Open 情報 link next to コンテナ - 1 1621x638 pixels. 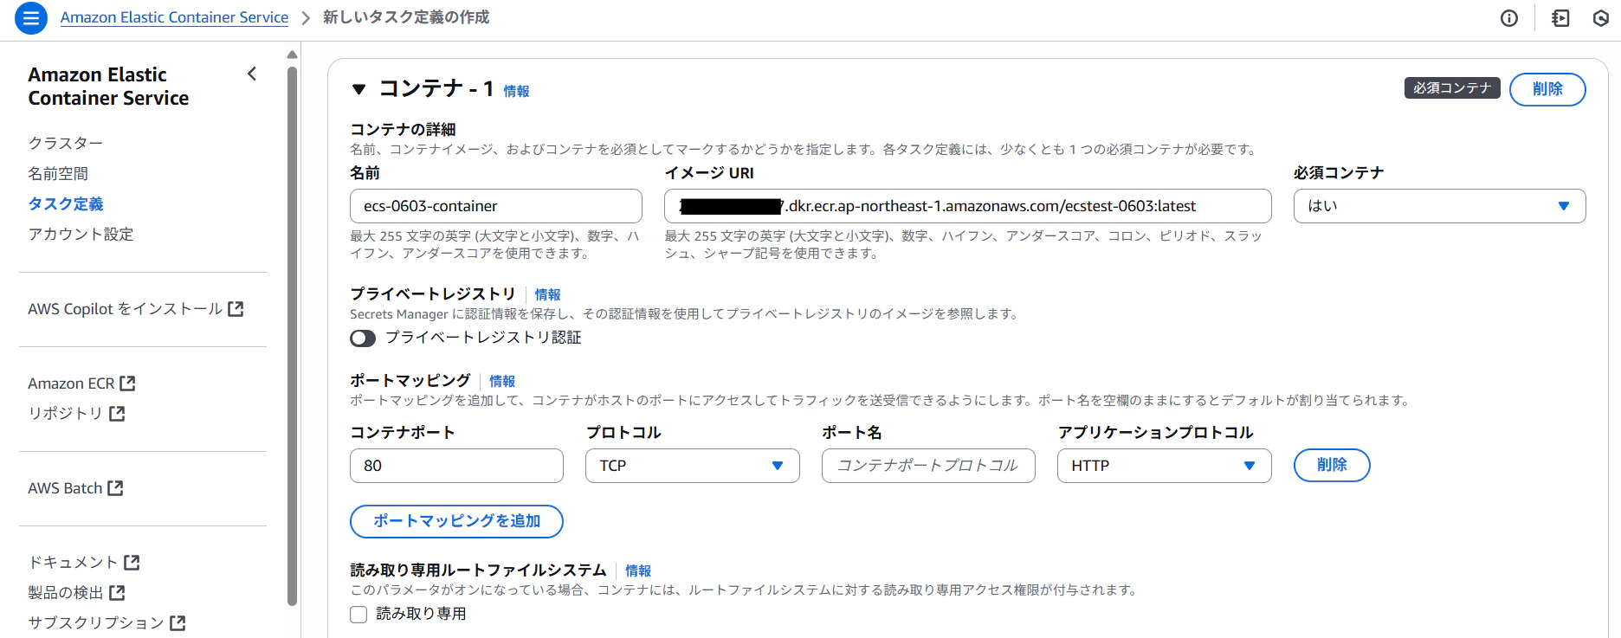pyautogui.click(x=516, y=91)
